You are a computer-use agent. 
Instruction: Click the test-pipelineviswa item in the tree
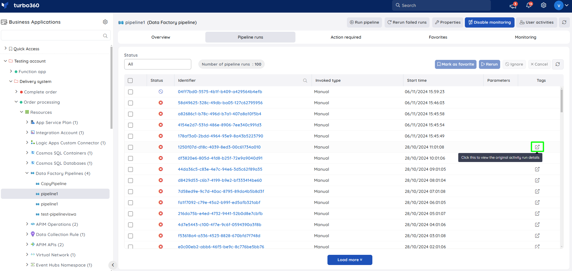(58, 214)
